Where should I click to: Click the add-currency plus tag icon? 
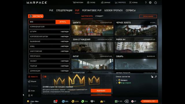(x=127, y=101)
